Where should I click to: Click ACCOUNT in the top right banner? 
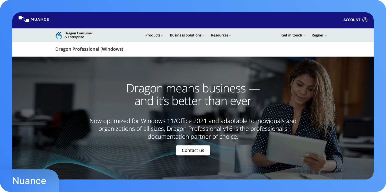point(352,20)
